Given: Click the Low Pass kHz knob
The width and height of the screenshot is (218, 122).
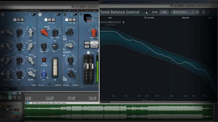Looking at the screenshot, I should pos(69,32).
